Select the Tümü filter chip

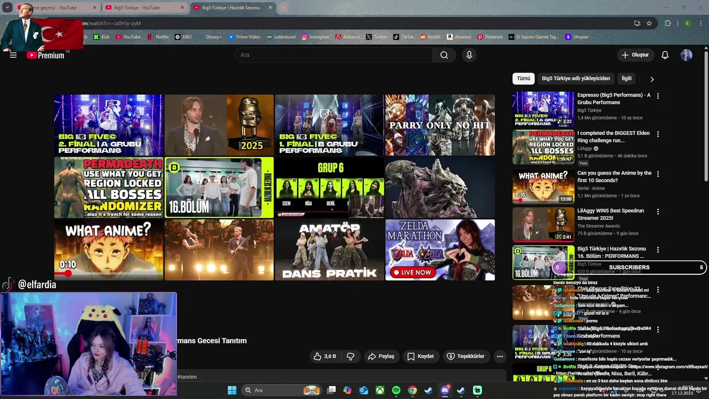(x=523, y=79)
